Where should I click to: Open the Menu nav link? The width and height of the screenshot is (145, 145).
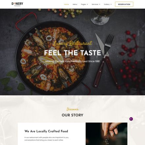click(75, 4)
